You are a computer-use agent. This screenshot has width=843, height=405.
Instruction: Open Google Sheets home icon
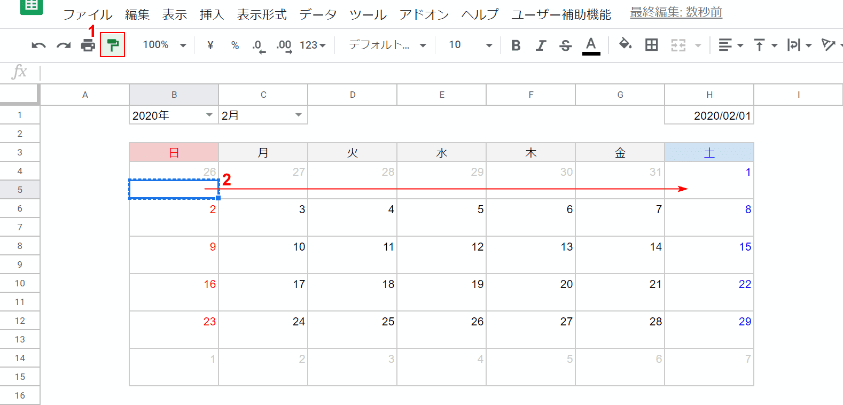[x=32, y=6]
